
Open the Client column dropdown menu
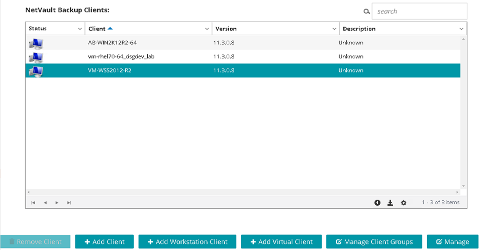pos(207,29)
